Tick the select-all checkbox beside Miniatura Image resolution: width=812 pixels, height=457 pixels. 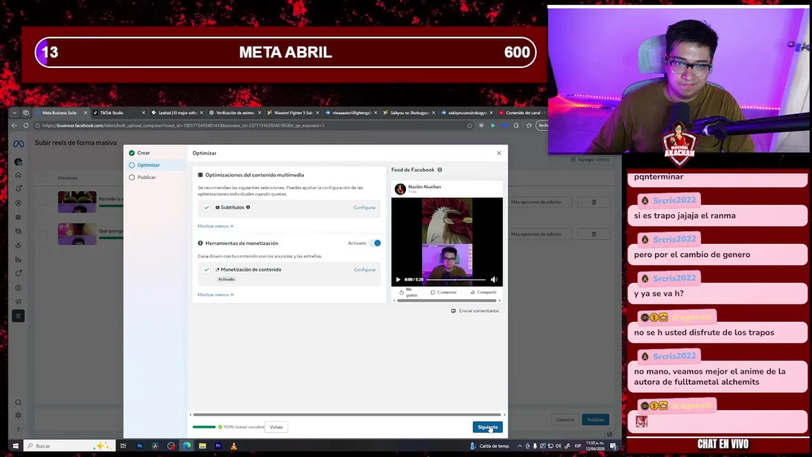tap(44, 178)
